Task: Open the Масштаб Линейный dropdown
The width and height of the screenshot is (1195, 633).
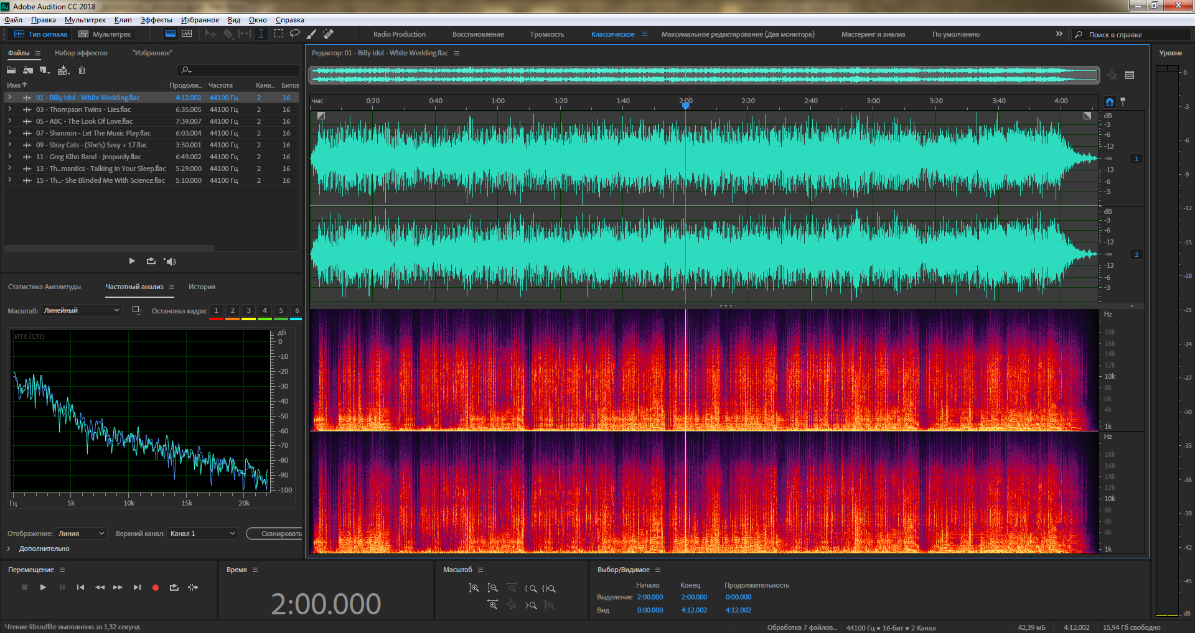Action: coord(81,310)
